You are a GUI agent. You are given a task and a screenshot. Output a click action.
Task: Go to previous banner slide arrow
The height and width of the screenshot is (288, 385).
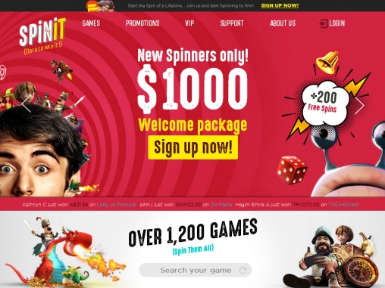(x=26, y=104)
